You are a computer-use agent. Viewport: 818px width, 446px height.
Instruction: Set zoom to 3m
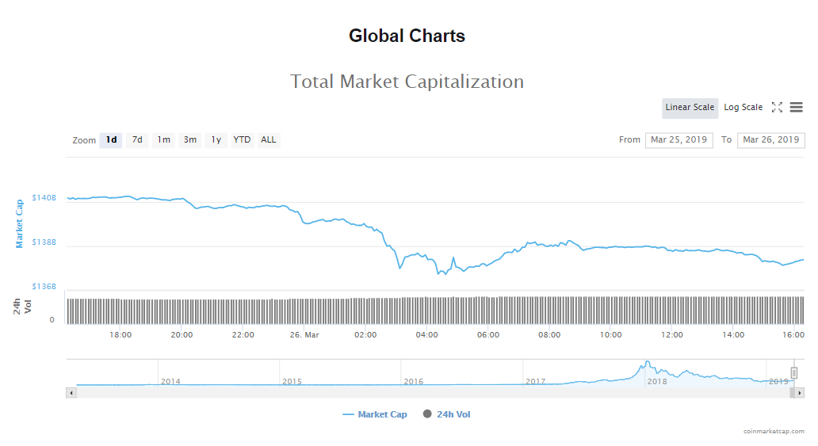coord(190,140)
